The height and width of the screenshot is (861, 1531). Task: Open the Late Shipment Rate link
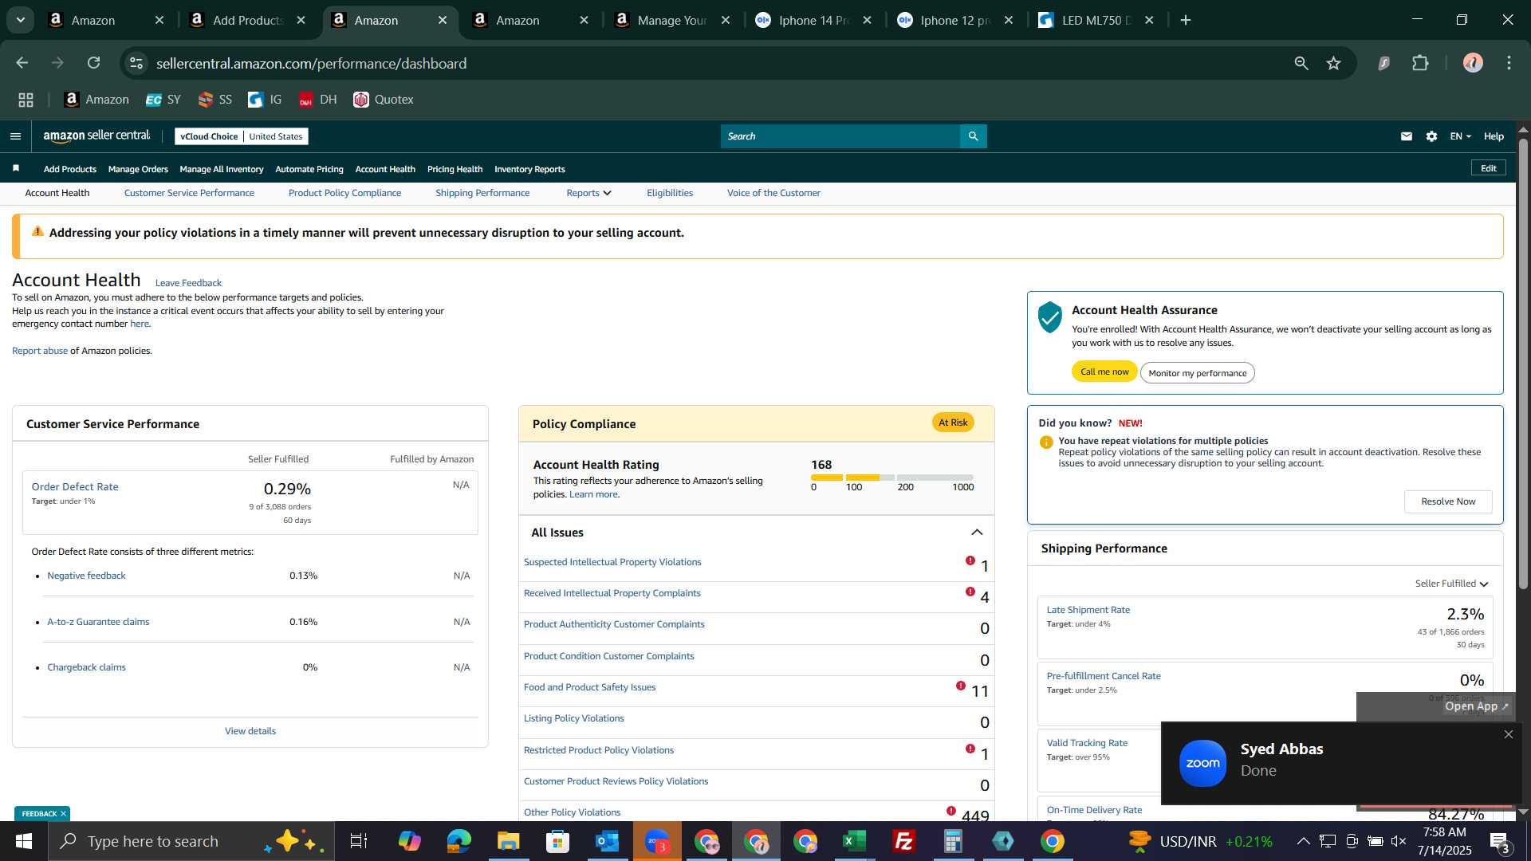point(1088,610)
